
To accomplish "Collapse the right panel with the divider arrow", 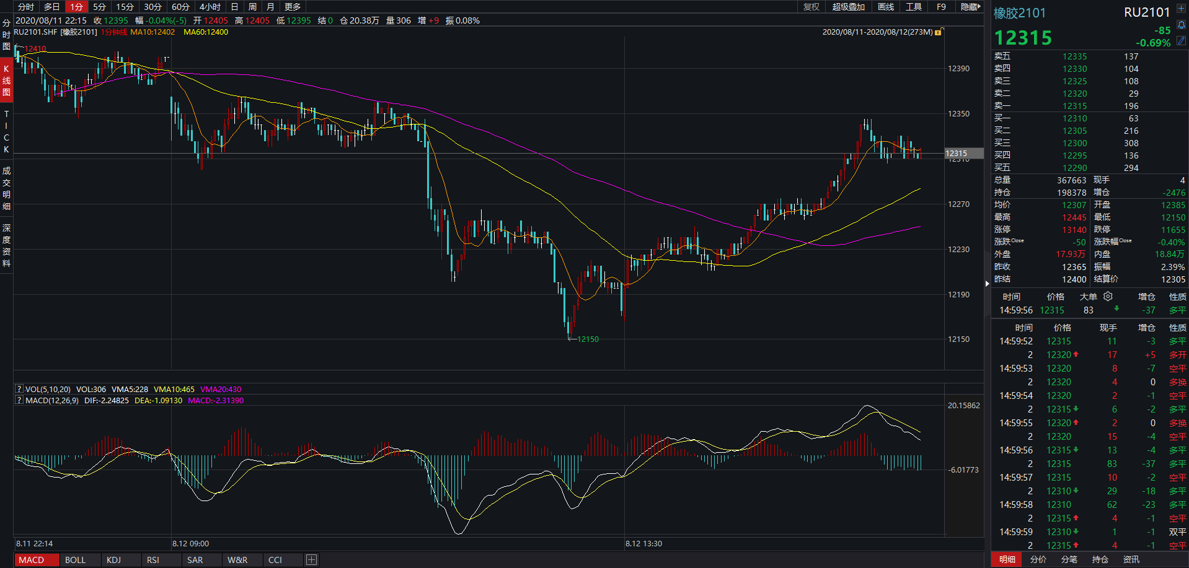I will [987, 283].
